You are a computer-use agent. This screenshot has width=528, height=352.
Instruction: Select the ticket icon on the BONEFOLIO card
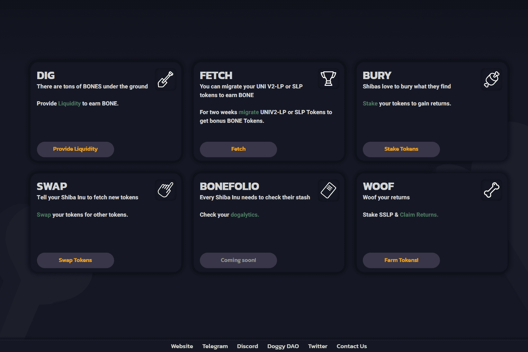coord(328,190)
